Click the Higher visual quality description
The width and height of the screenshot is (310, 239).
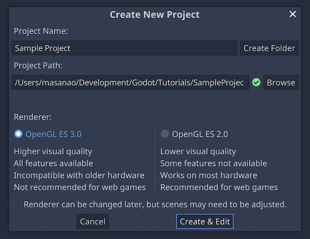53,151
